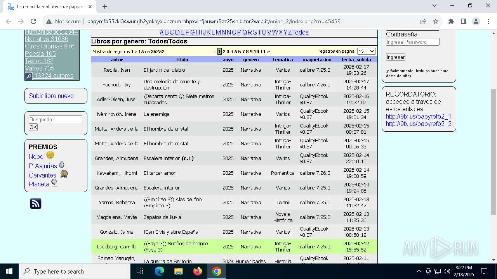497x279 pixels.
Task: Click the Subir libro nuevo link
Action: point(51,96)
